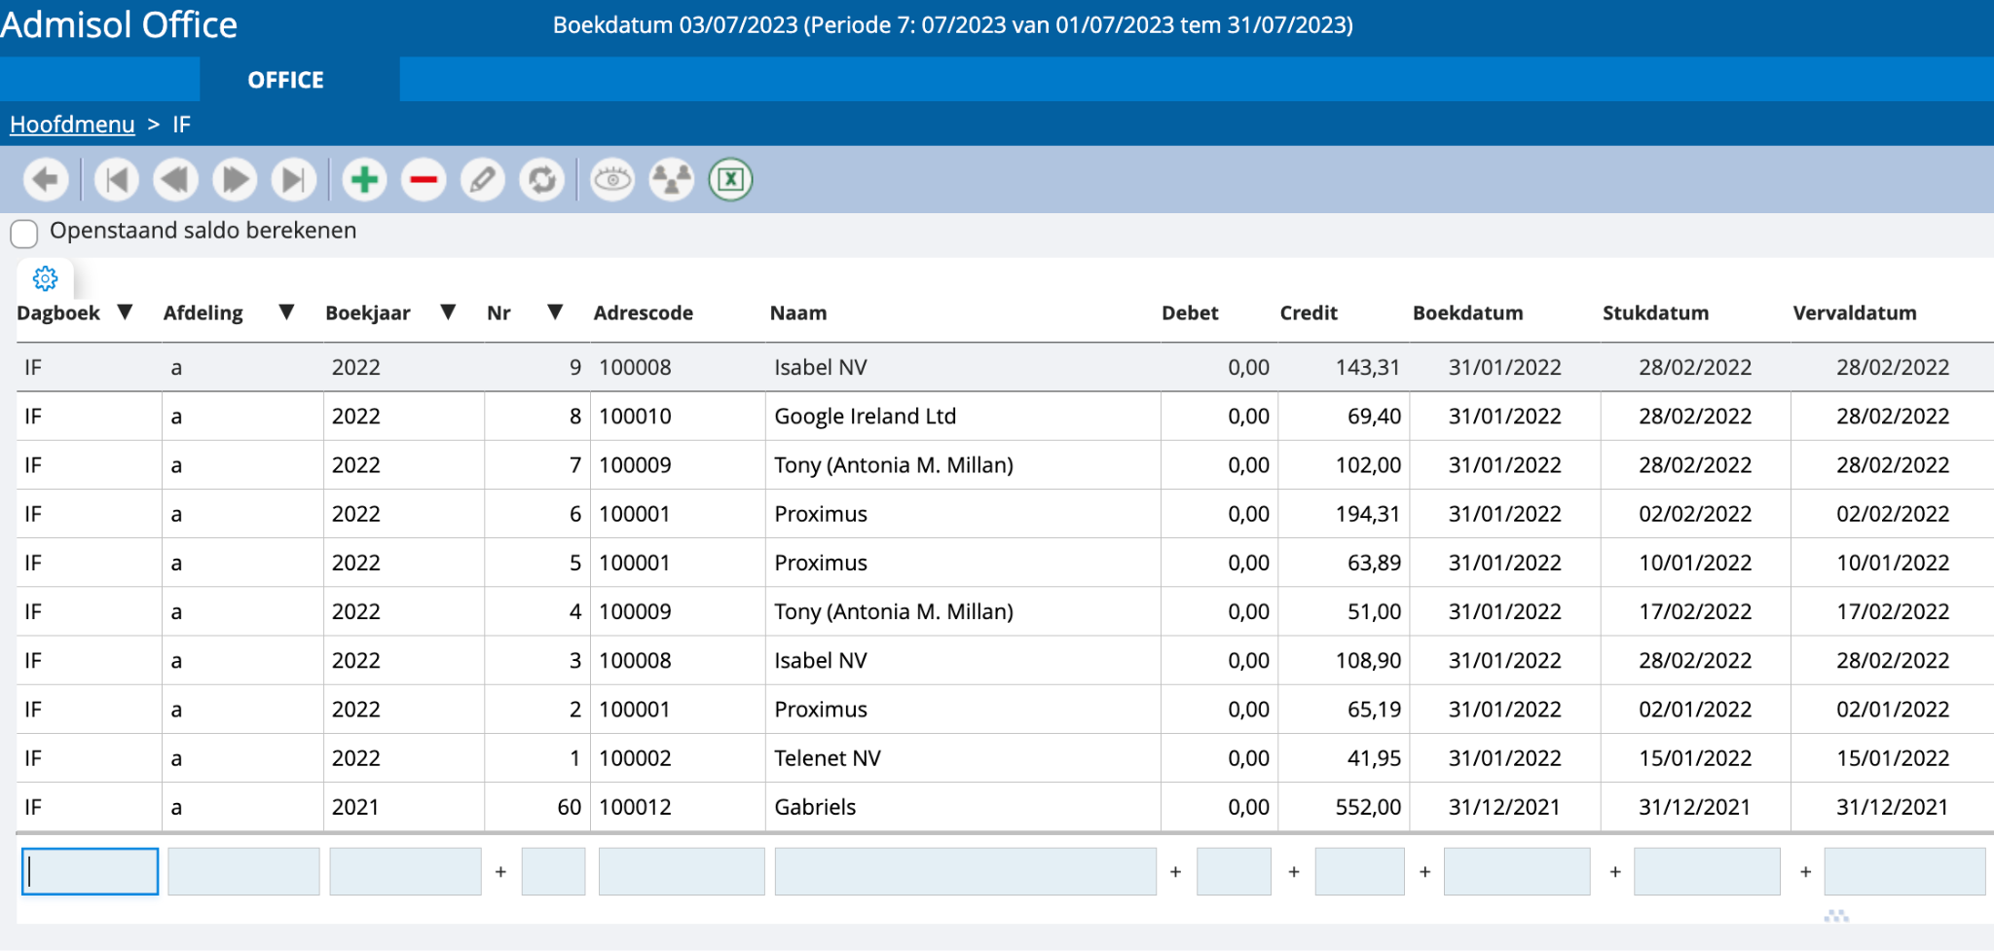Image resolution: width=1994 pixels, height=951 pixels.
Task: Go to the next record
Action: 235,180
